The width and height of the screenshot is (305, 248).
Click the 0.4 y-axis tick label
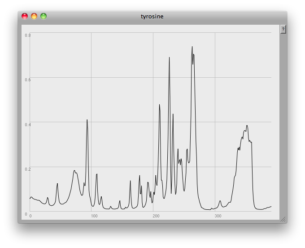pos(28,124)
